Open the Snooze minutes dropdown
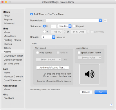The width and height of the screenshot is (116, 110). pos(48,37)
